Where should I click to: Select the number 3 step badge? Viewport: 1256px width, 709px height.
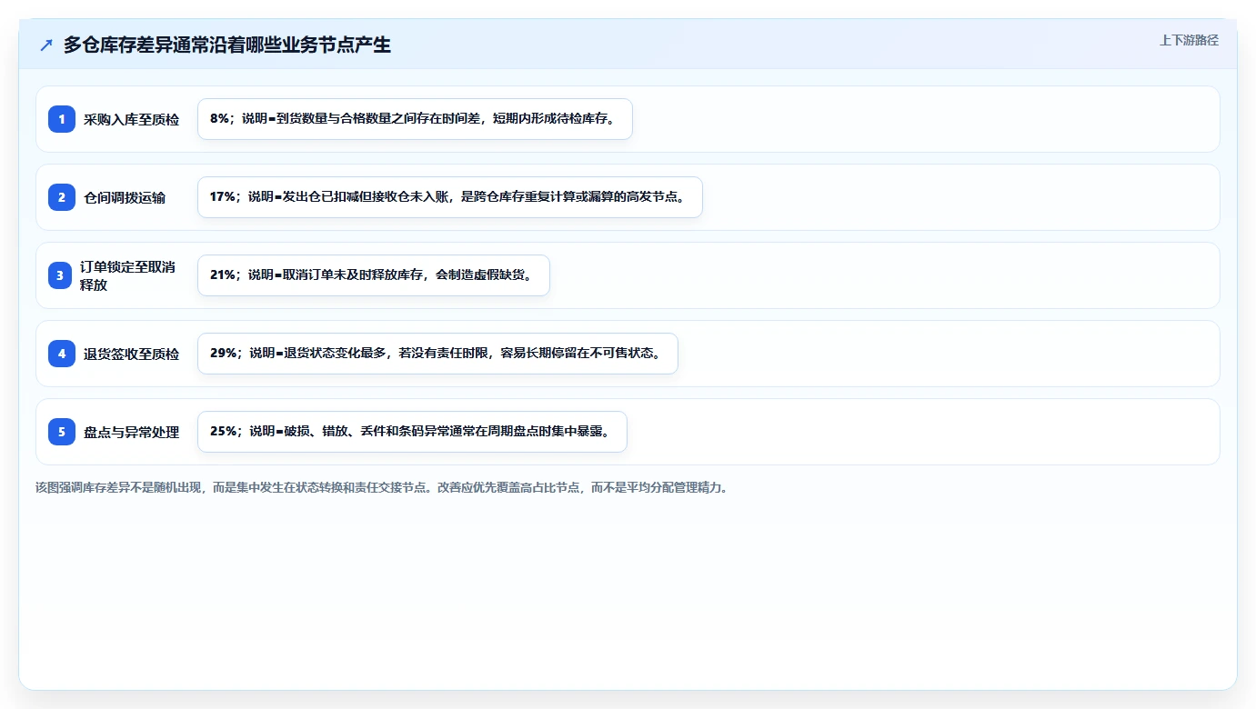point(60,275)
